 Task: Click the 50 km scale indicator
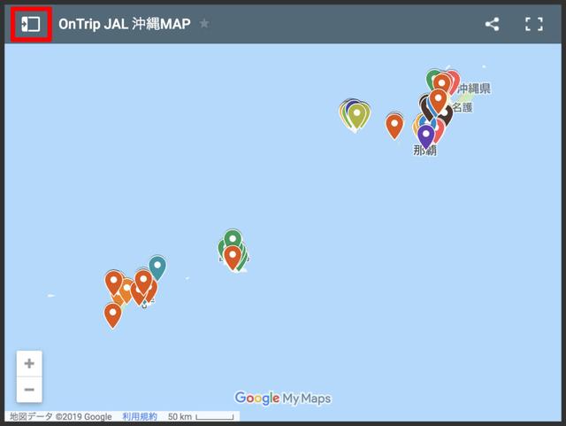[x=201, y=416]
